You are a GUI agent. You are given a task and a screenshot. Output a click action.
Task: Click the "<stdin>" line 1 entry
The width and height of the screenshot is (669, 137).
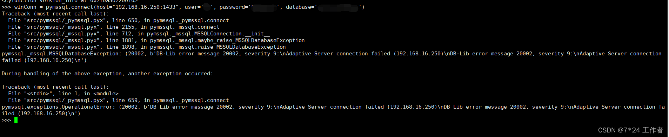coord(63,94)
